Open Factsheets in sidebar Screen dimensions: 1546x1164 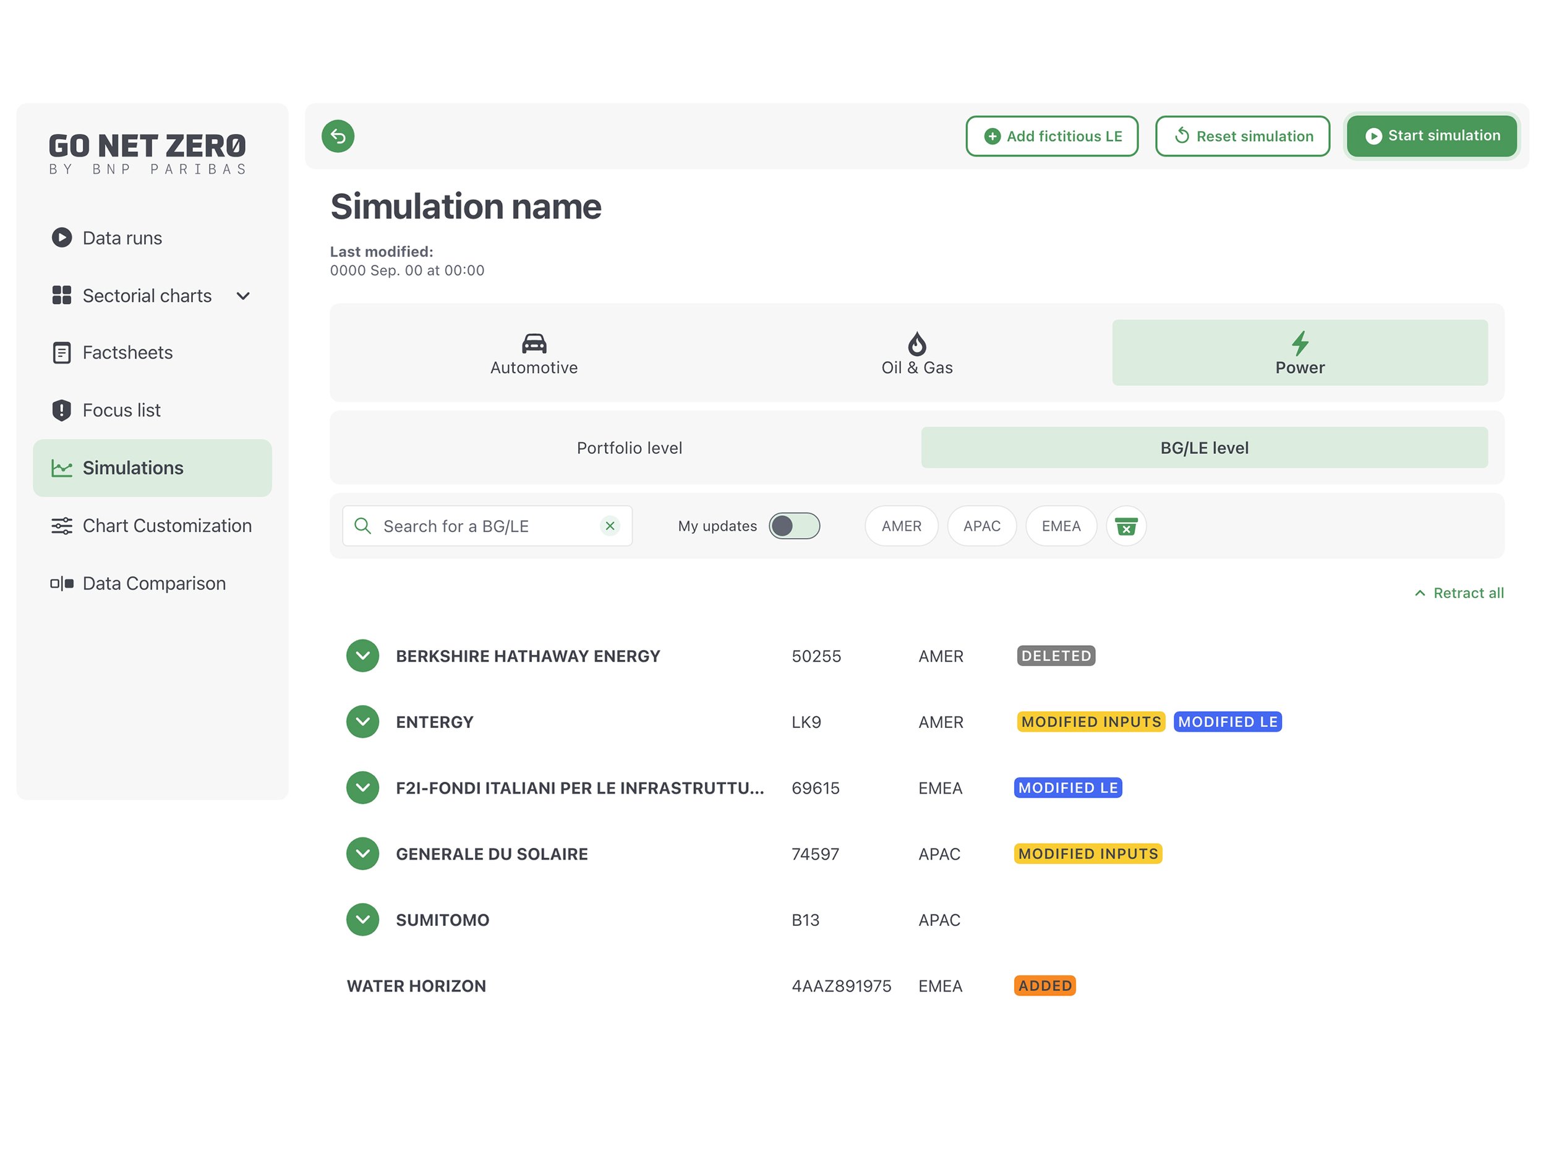(152, 353)
